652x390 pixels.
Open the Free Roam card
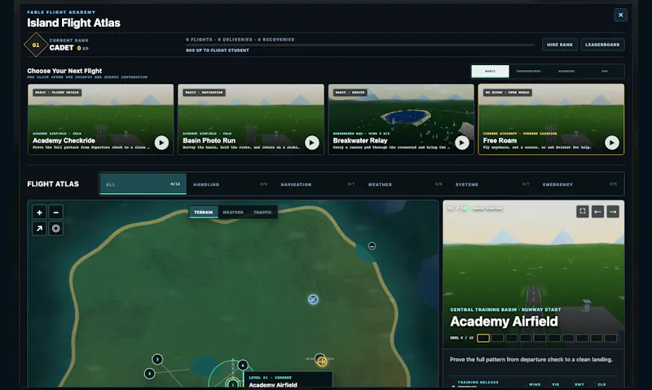click(x=551, y=119)
